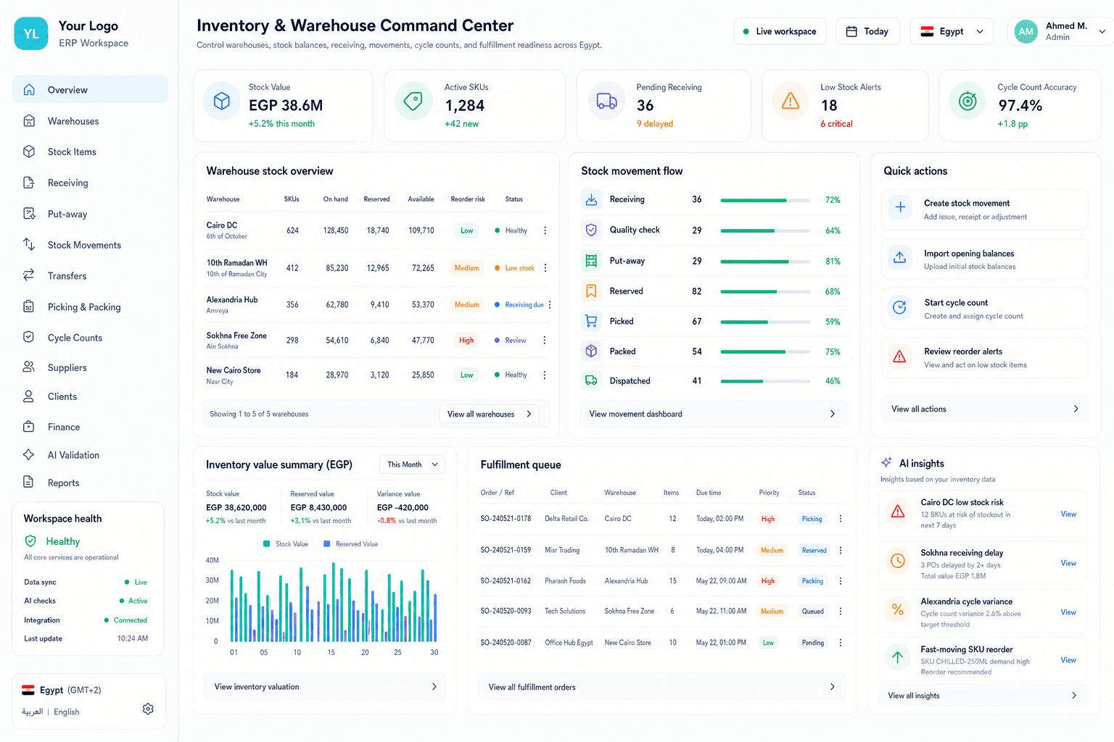The image size is (1114, 742).
Task: Expand the Ahmed M. account menu
Action: pos(1102,31)
